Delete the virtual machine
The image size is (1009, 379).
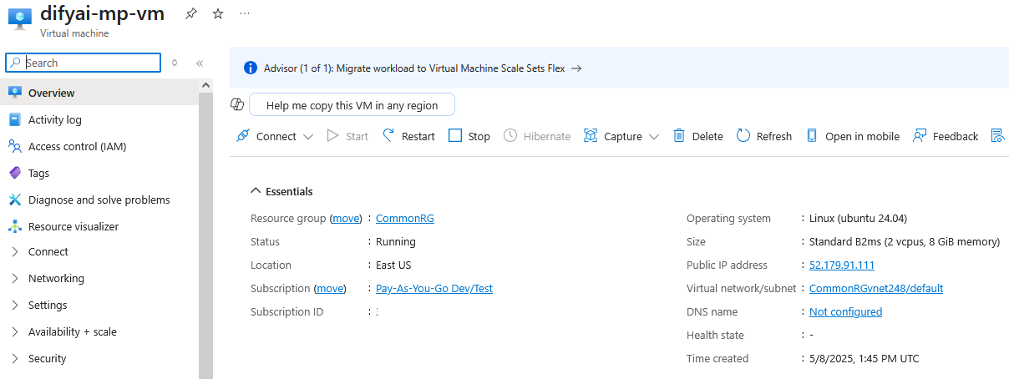pos(698,136)
